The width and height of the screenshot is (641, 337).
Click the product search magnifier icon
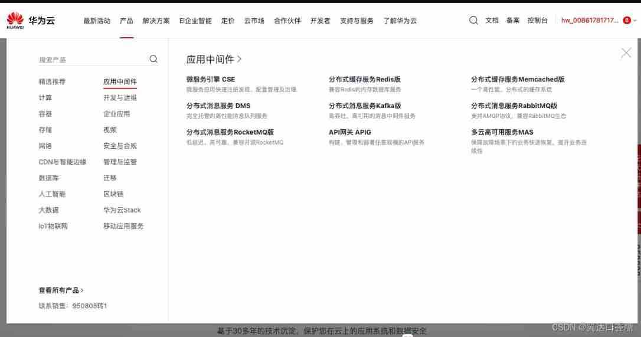153,59
